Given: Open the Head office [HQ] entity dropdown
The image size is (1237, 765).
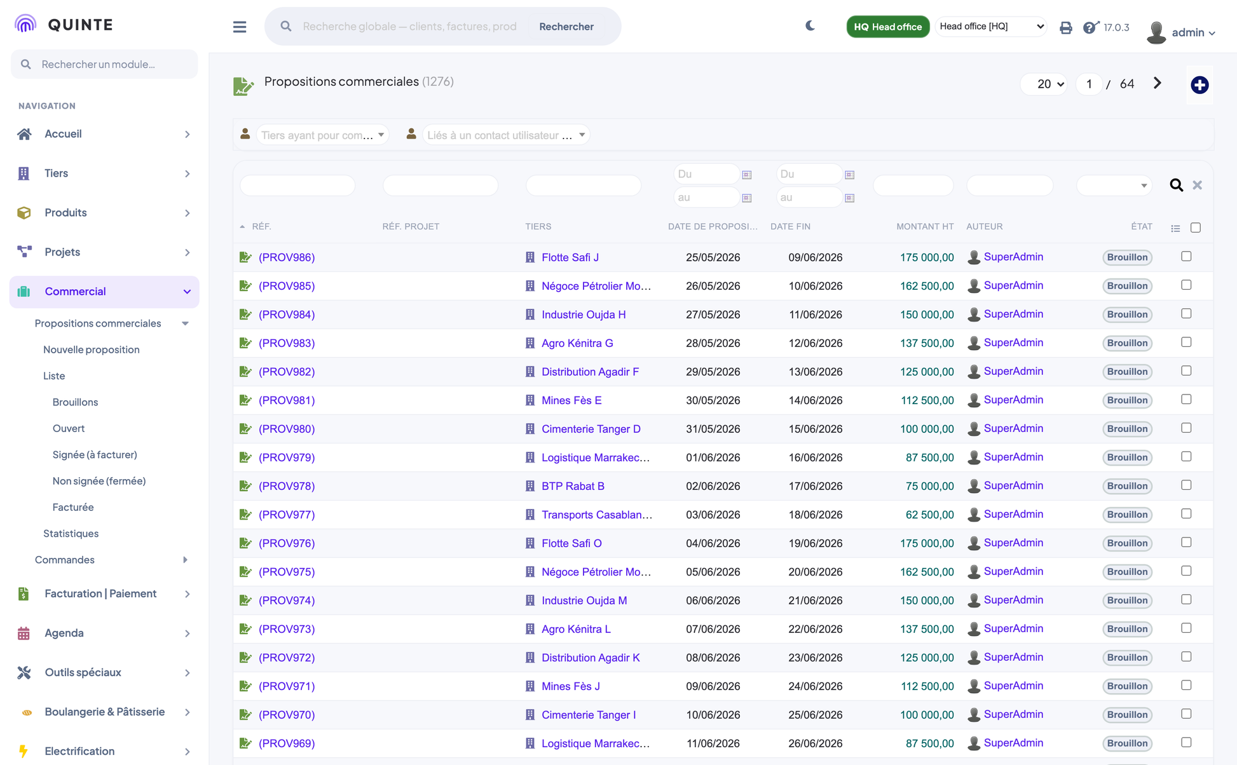Looking at the screenshot, I should (991, 27).
